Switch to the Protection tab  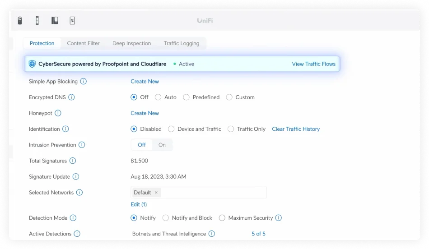tap(42, 43)
